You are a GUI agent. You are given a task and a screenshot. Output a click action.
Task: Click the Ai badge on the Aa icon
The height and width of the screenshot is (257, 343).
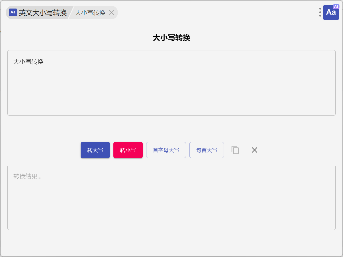336,7
